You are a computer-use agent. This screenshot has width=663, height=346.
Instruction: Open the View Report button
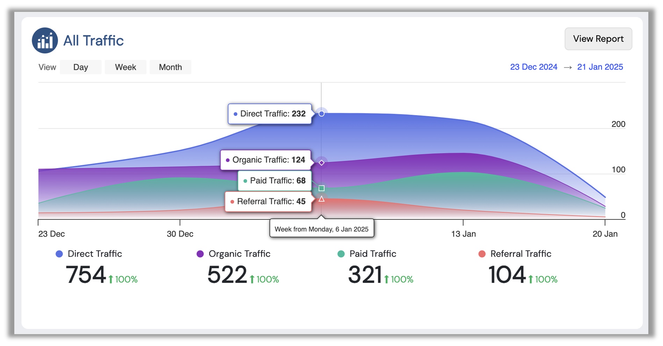598,39
